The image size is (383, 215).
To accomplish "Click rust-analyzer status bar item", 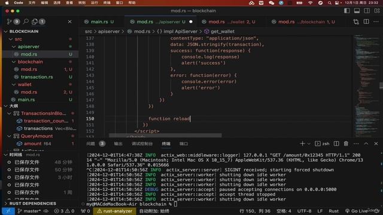I will click(114, 211).
